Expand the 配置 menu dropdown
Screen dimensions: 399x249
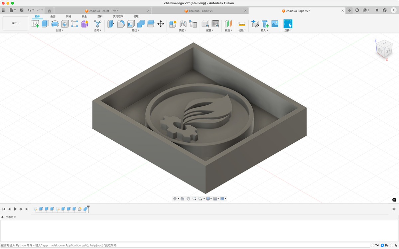click(x=210, y=30)
